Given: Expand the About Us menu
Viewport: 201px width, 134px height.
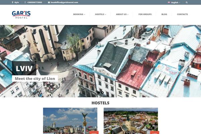Looking at the screenshot, I should pyautogui.click(x=122, y=14).
